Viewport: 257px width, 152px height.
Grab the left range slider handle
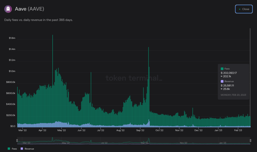17,141
